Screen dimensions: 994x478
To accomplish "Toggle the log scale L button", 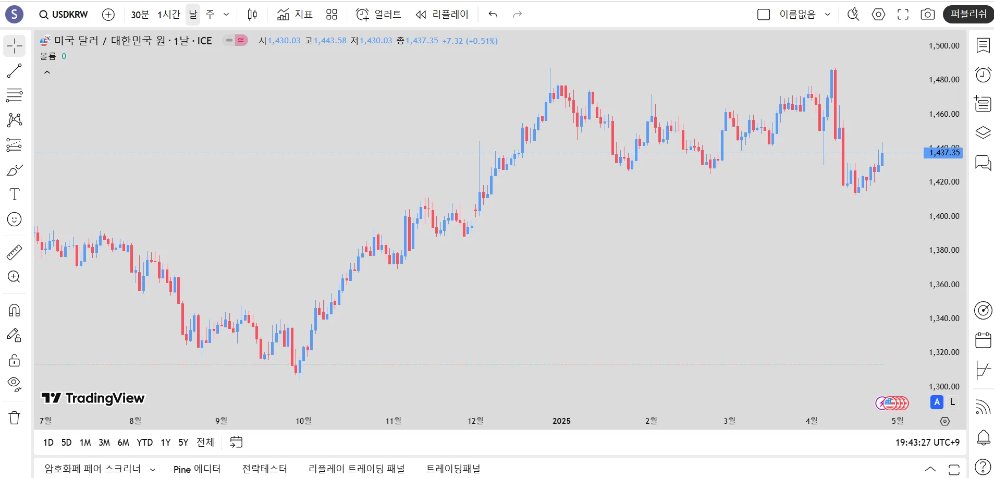I will pos(952,402).
